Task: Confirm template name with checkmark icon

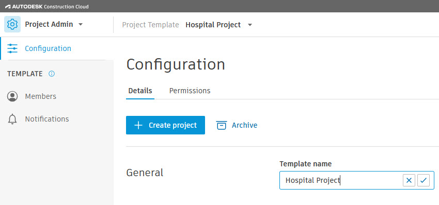Action: pyautogui.click(x=424, y=180)
